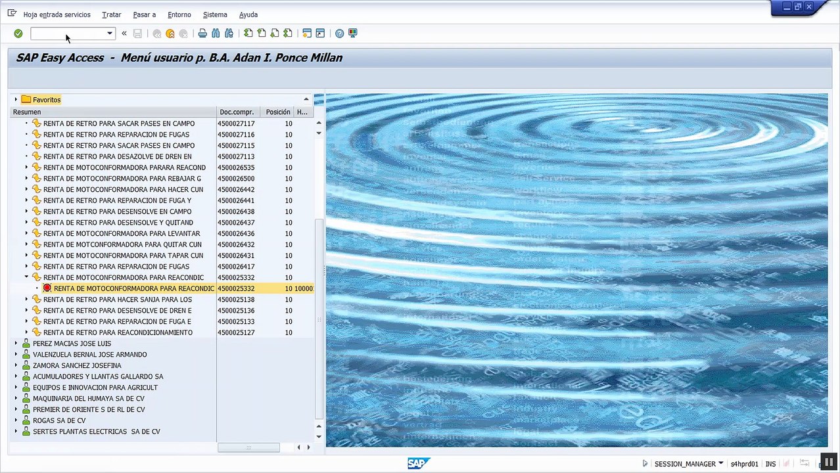
Task: Open the command field dropdown arrow
Action: tap(110, 34)
